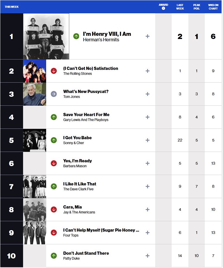Expand the Four Tops song row
The image size is (223, 268).
point(147,232)
